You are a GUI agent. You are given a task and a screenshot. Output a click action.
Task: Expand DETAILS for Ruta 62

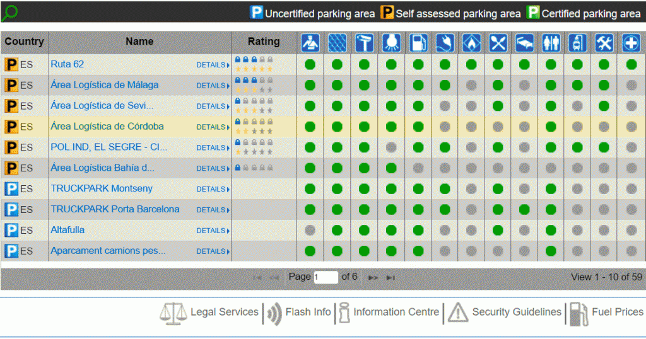tap(213, 65)
